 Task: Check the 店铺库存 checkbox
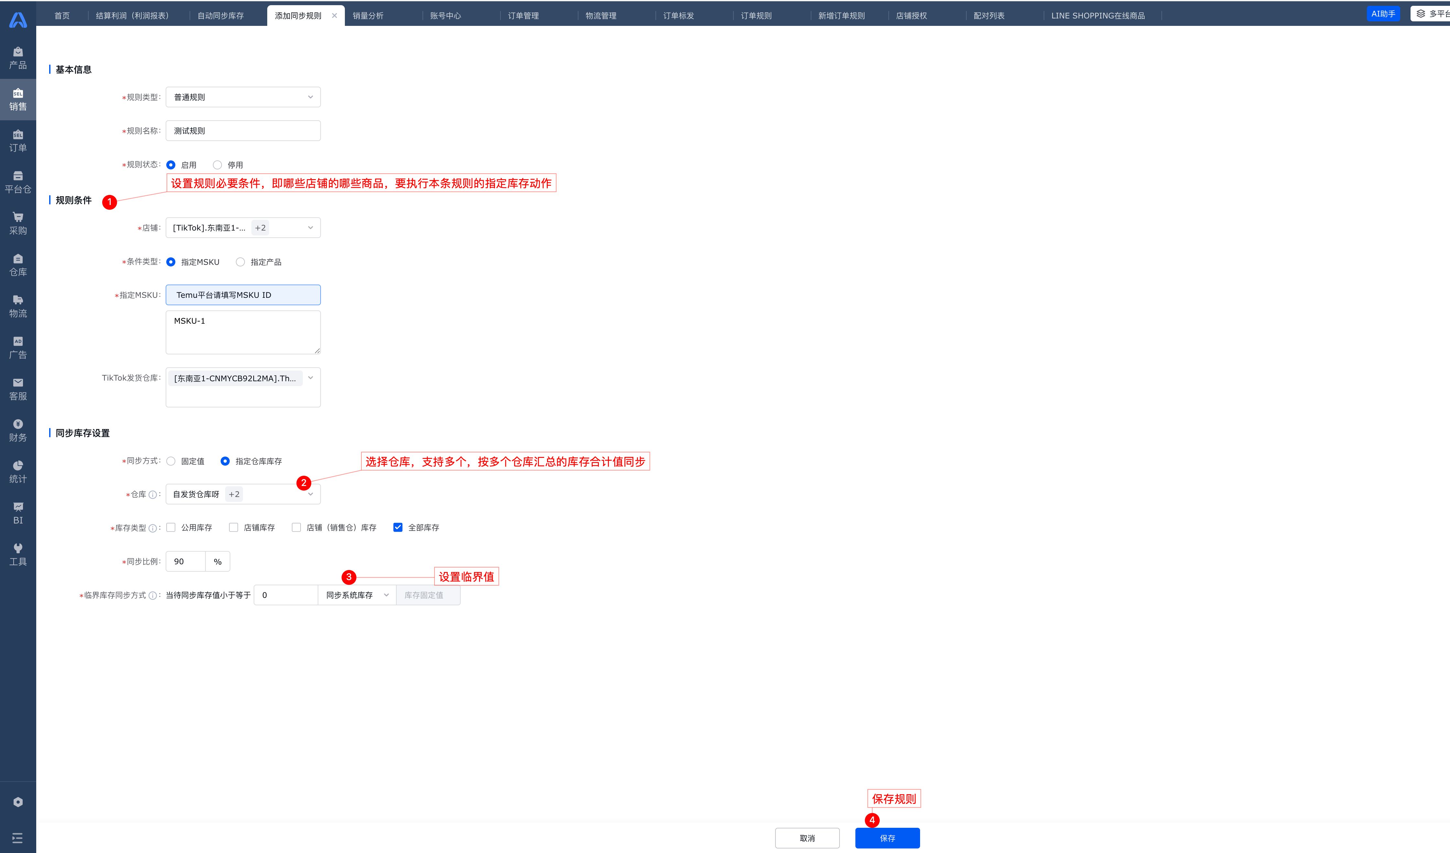(234, 527)
